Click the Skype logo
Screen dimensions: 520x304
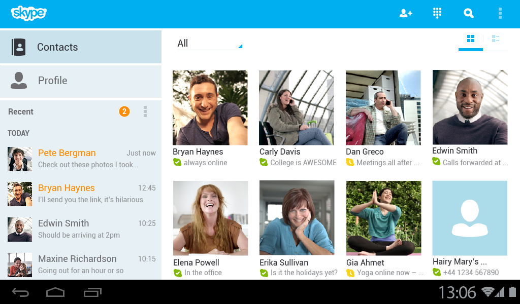tap(29, 13)
